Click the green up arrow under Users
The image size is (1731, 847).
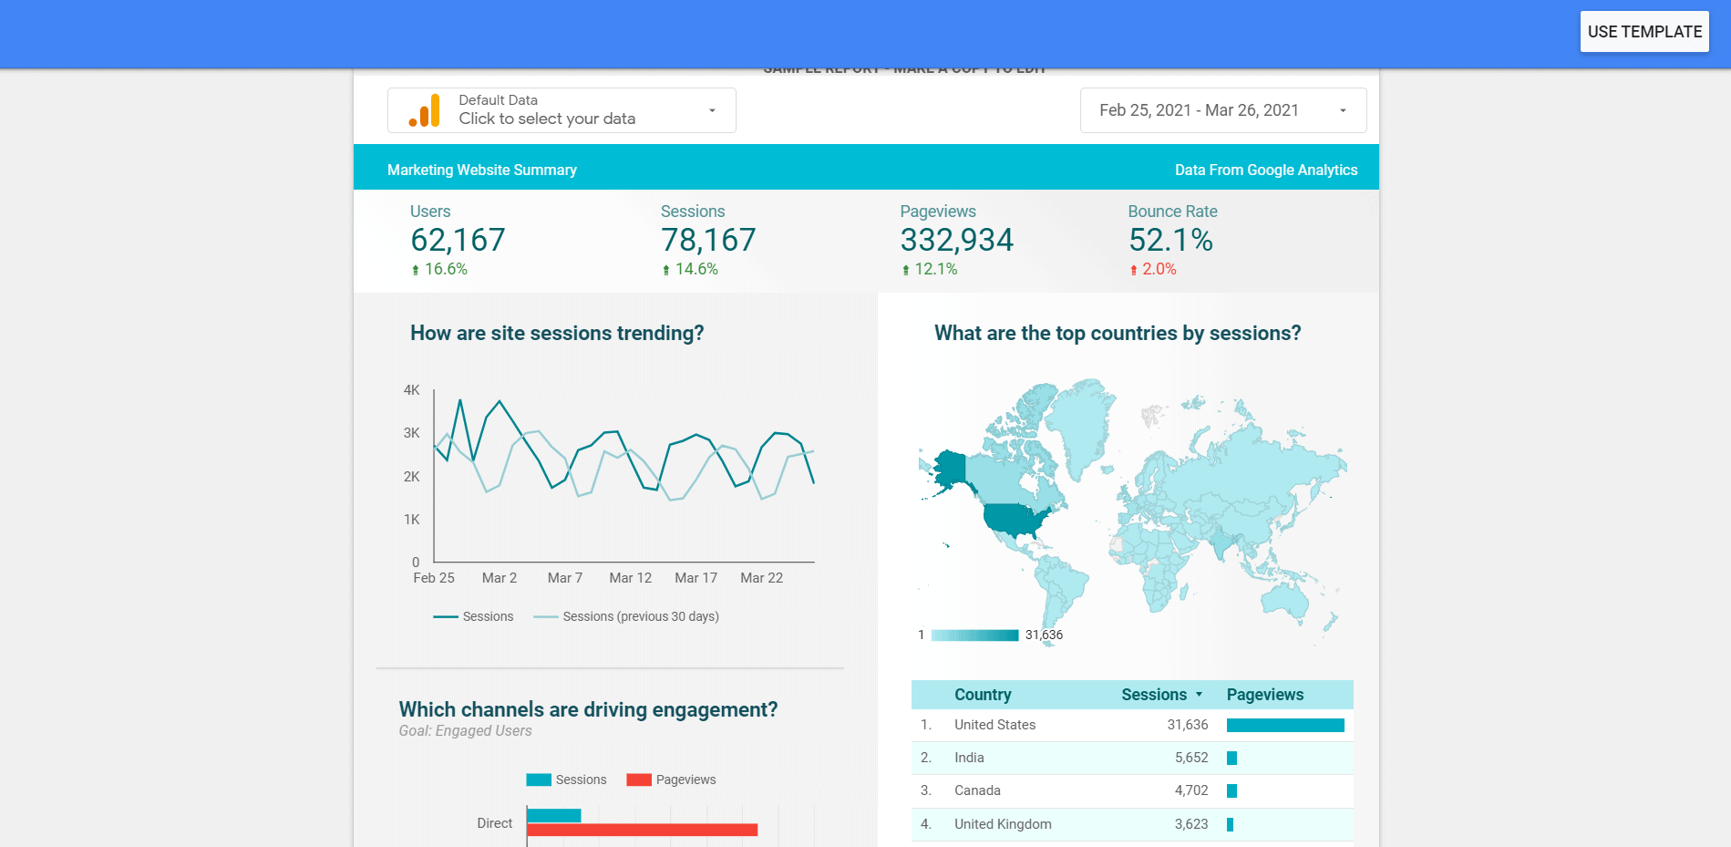click(416, 270)
